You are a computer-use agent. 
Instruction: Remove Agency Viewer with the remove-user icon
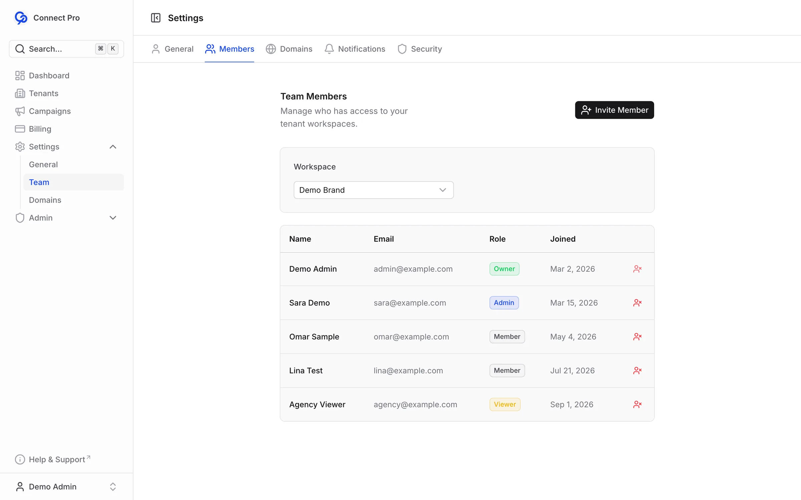click(x=637, y=404)
